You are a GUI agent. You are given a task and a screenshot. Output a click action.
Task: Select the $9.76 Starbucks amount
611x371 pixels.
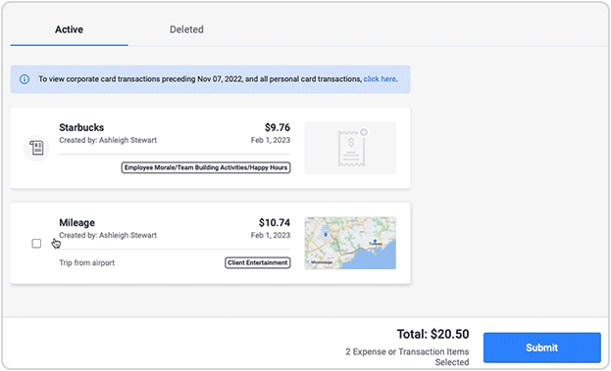[x=277, y=127]
